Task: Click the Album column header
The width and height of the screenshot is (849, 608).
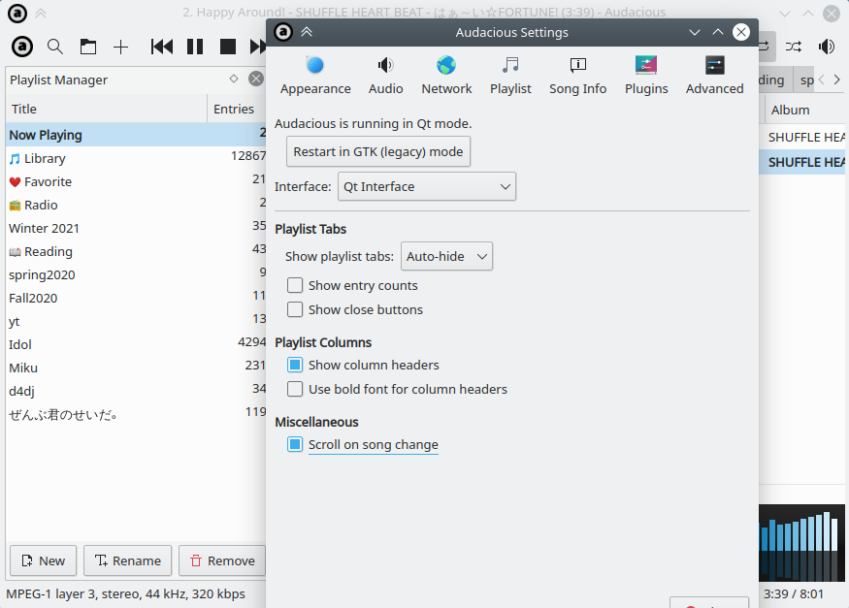Action: coord(804,110)
